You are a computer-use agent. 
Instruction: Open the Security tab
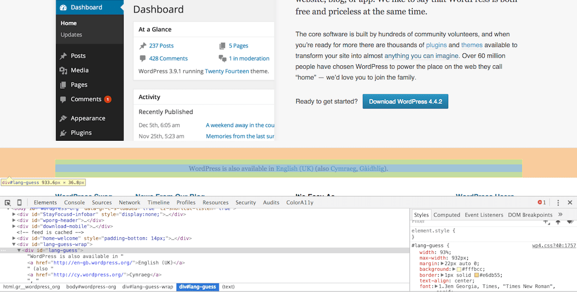[x=246, y=203]
